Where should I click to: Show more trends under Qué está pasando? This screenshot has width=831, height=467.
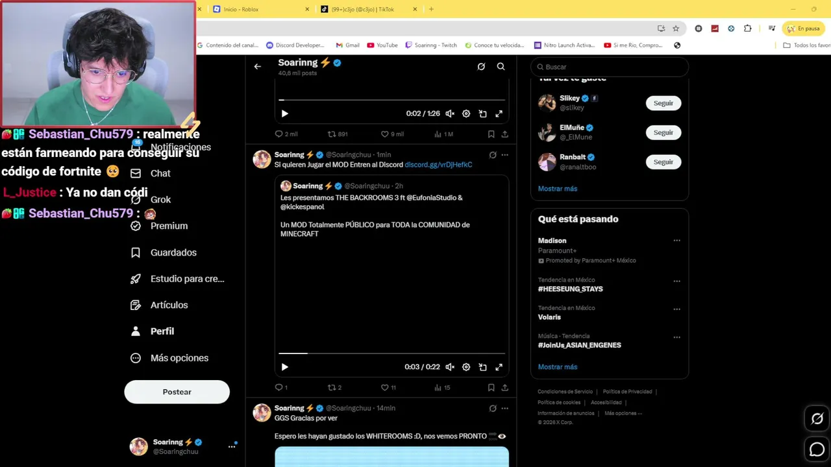coord(557,367)
